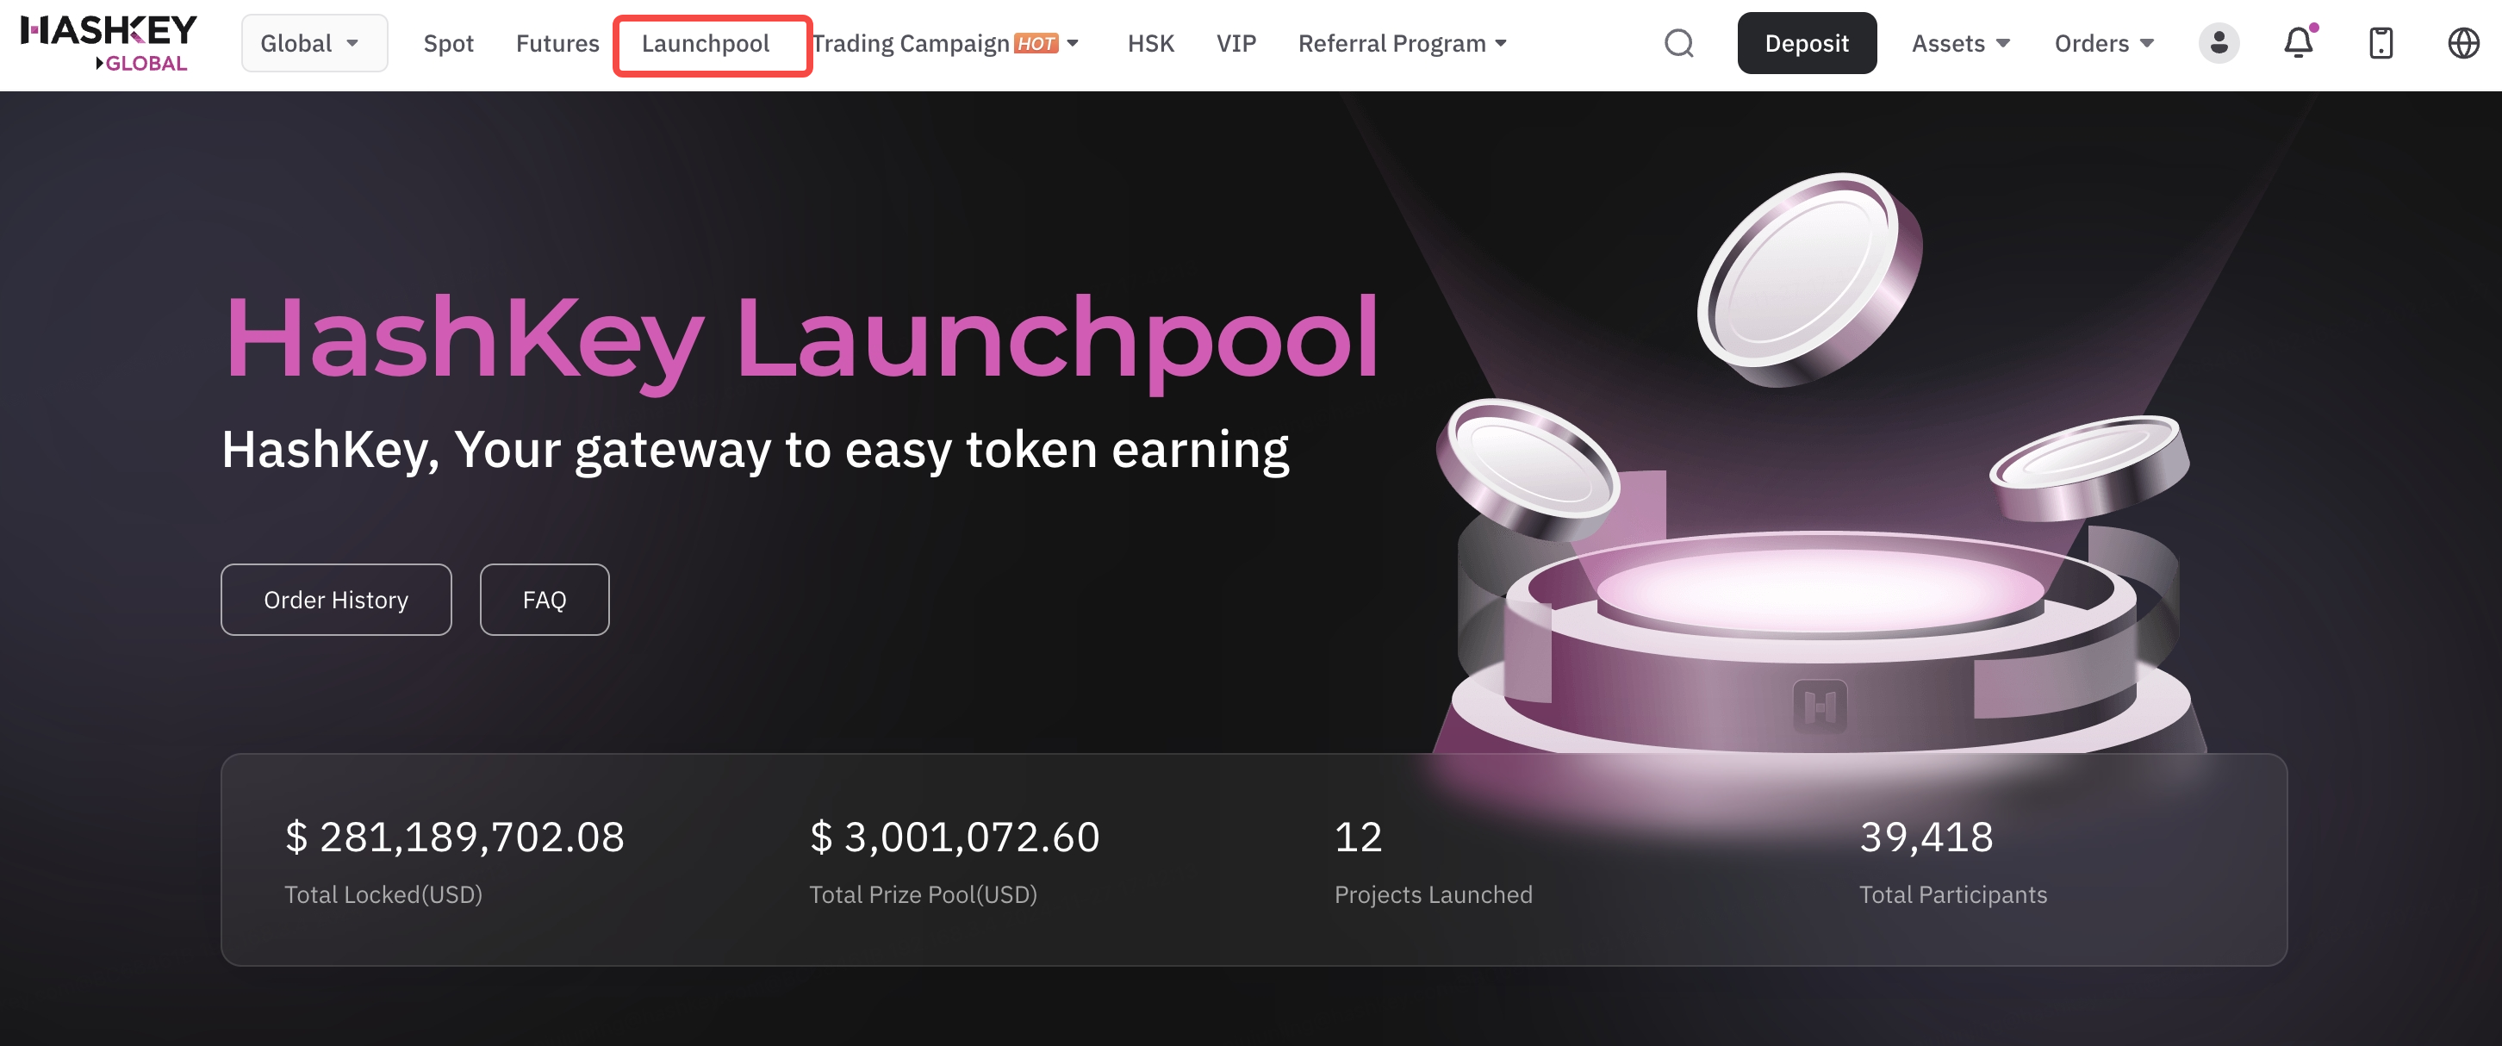Expand the Referral Program dropdown
Screen dimensions: 2502x1046
tap(1403, 44)
